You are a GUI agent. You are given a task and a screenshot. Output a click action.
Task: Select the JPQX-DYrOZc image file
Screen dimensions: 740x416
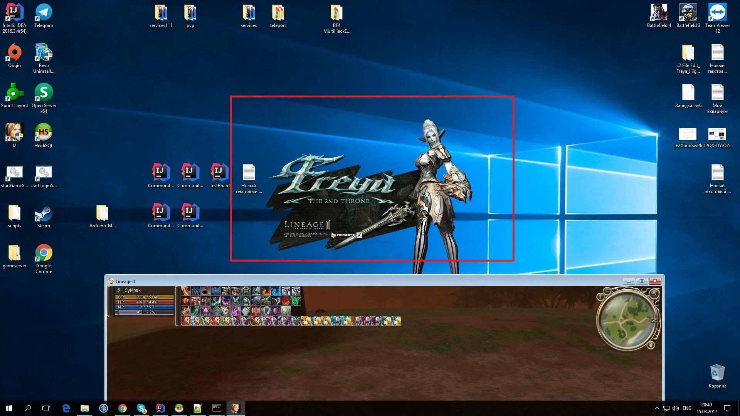click(717, 138)
